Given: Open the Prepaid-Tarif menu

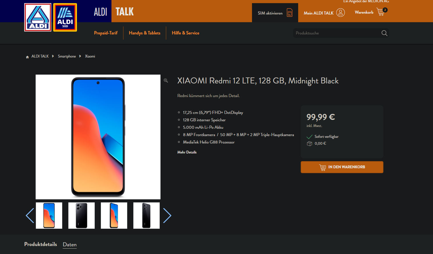Looking at the screenshot, I should click(106, 33).
